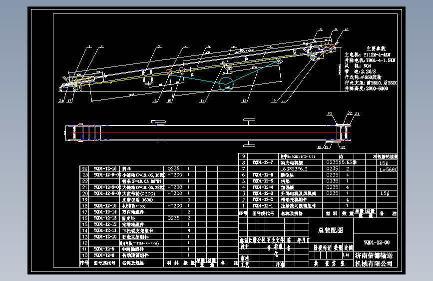Click belt speed parameter '2.2M/S'
Screen dimensions: 433x281
pyautogui.click(x=368, y=71)
